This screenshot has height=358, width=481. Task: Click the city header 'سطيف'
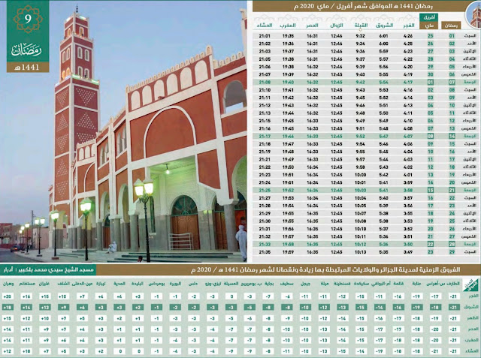click(287, 284)
